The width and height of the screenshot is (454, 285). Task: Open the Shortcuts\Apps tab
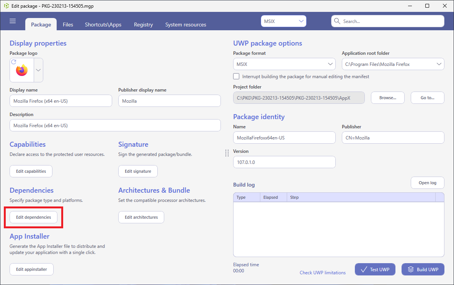click(103, 25)
